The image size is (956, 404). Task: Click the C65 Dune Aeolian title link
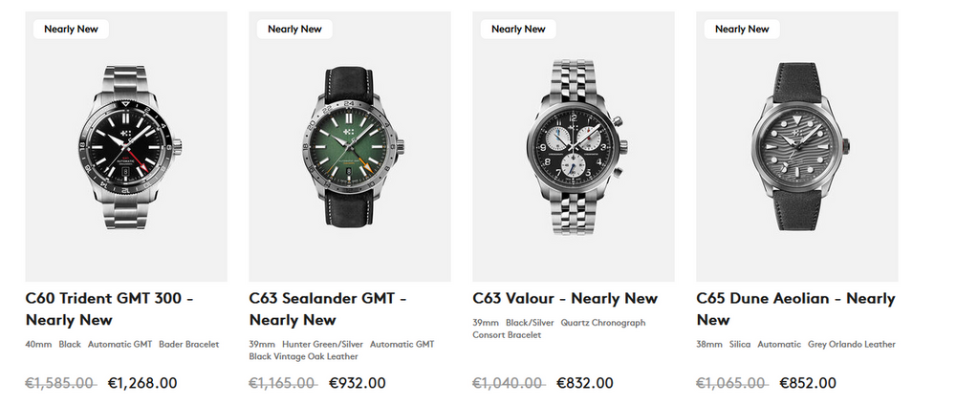pos(795,308)
